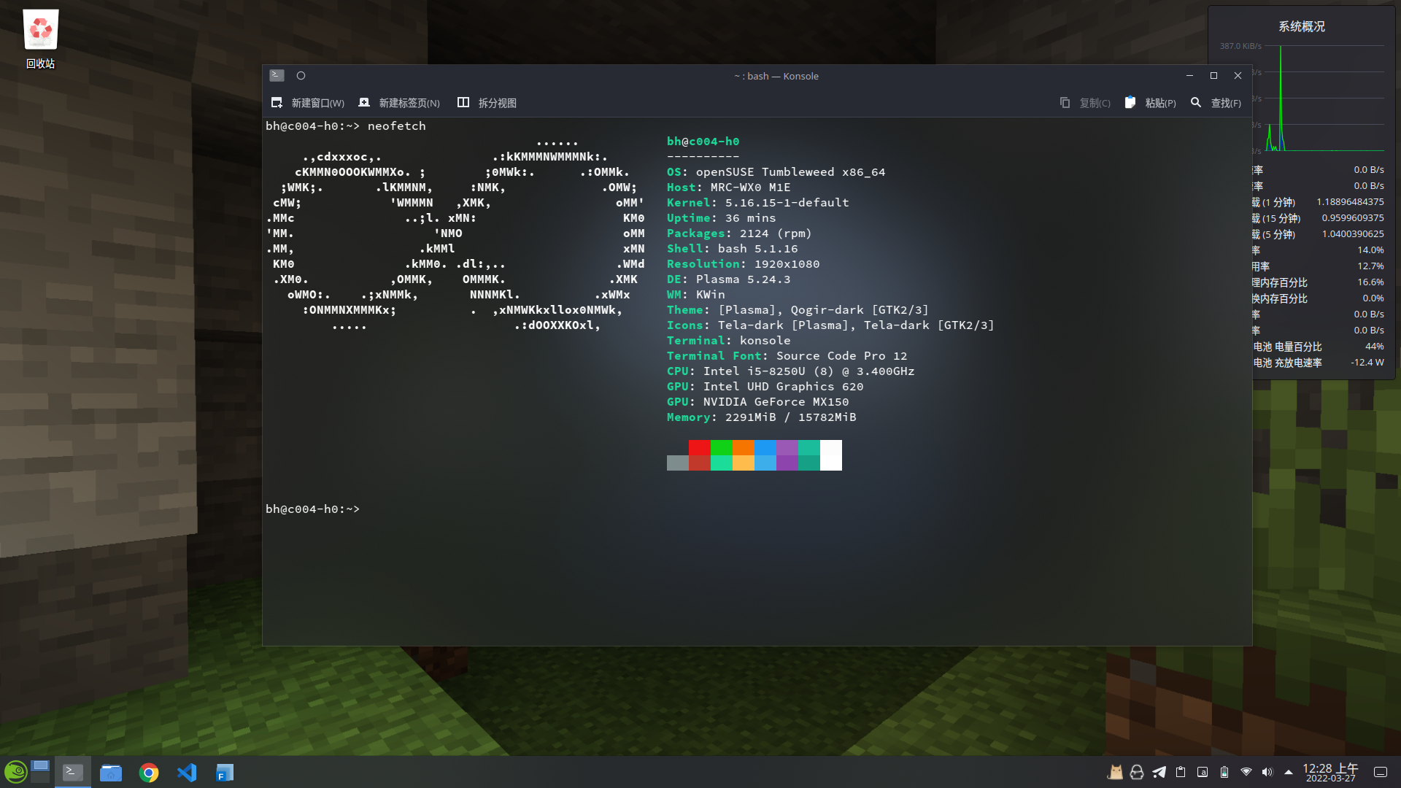The height and width of the screenshot is (788, 1401).
Task: Click the 387.0 KiB/s graph scale label
Action: (x=1240, y=46)
